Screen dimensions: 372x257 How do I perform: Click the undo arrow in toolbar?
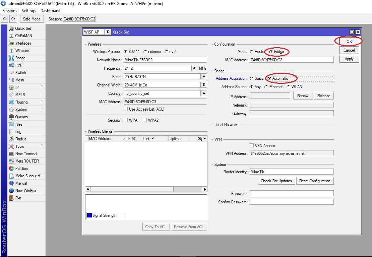tap(4, 19)
